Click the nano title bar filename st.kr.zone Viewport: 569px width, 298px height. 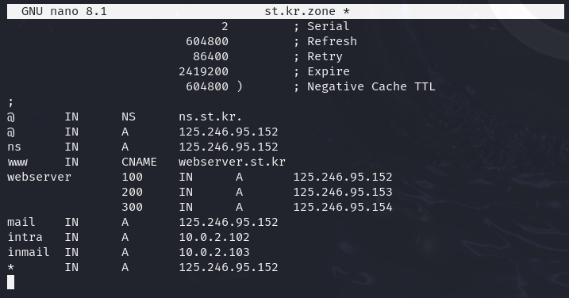click(x=300, y=11)
